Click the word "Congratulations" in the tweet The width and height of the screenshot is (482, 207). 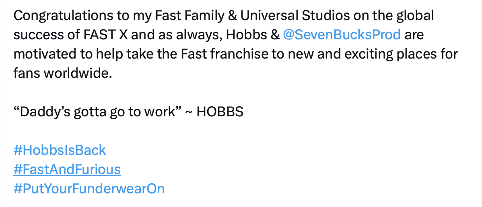[x=63, y=16]
